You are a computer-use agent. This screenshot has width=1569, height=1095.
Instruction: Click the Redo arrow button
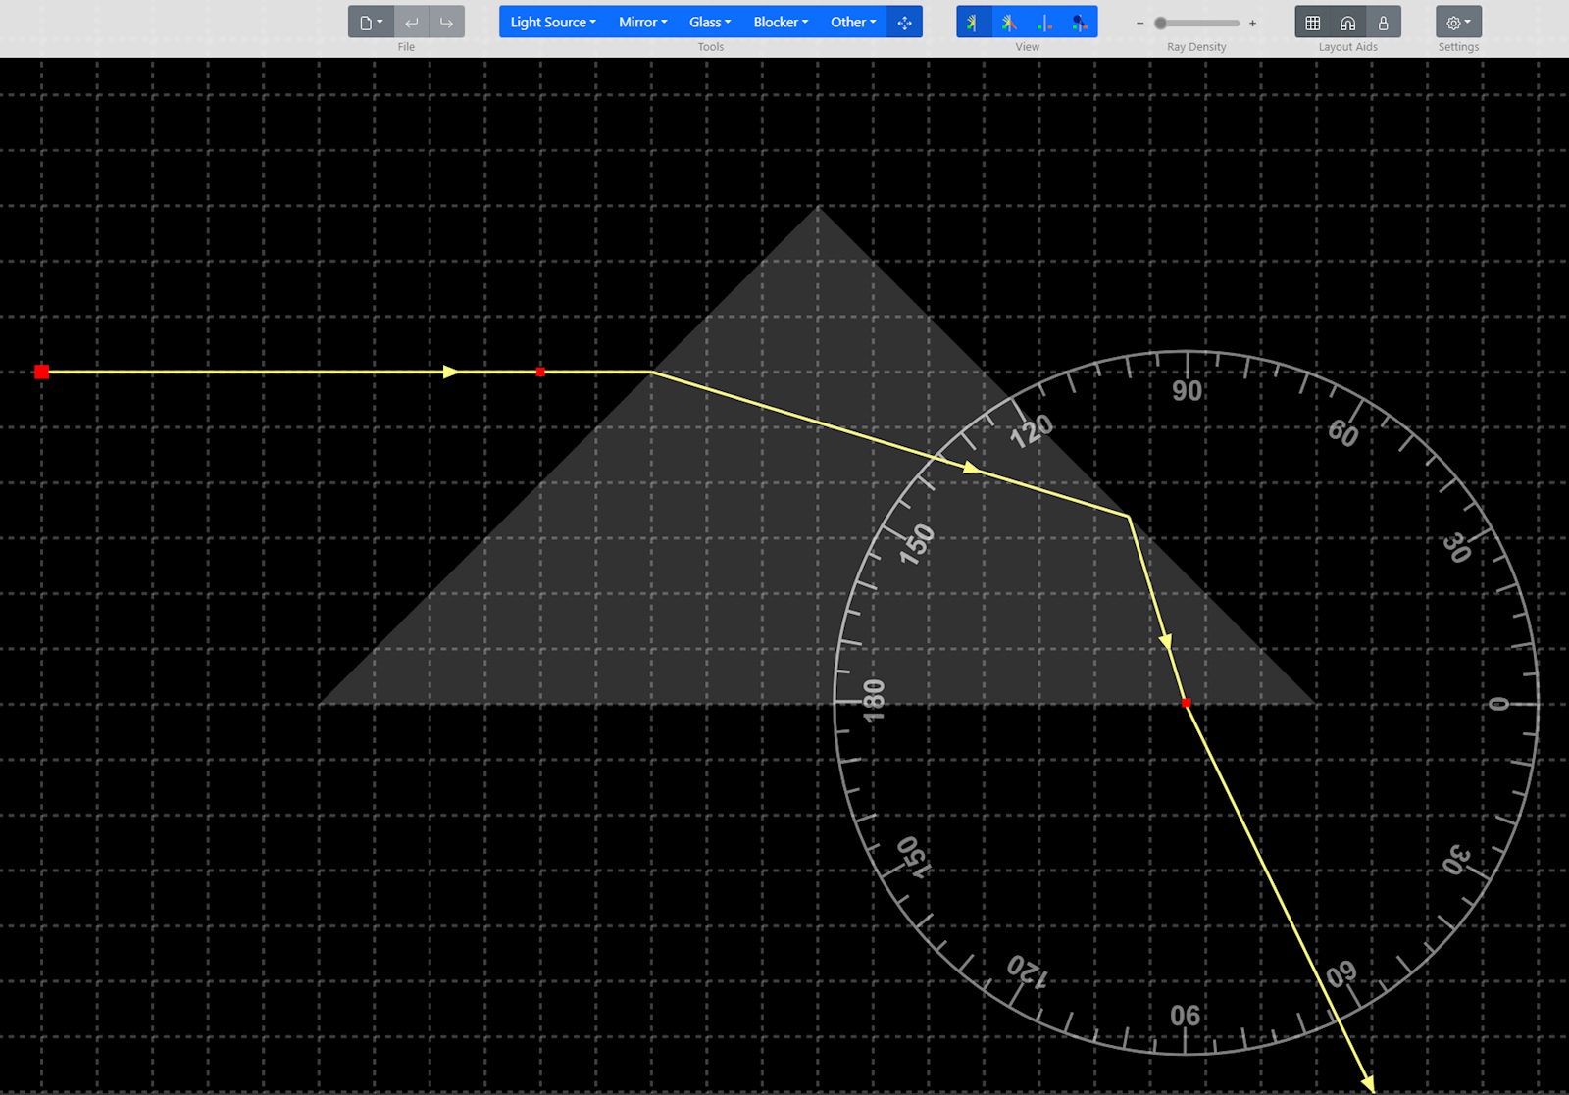coord(447,22)
